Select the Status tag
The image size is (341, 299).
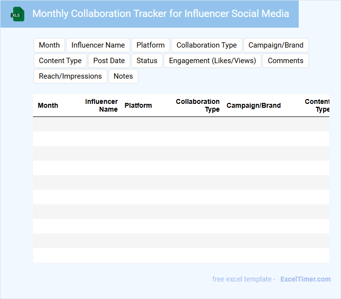[x=147, y=61]
